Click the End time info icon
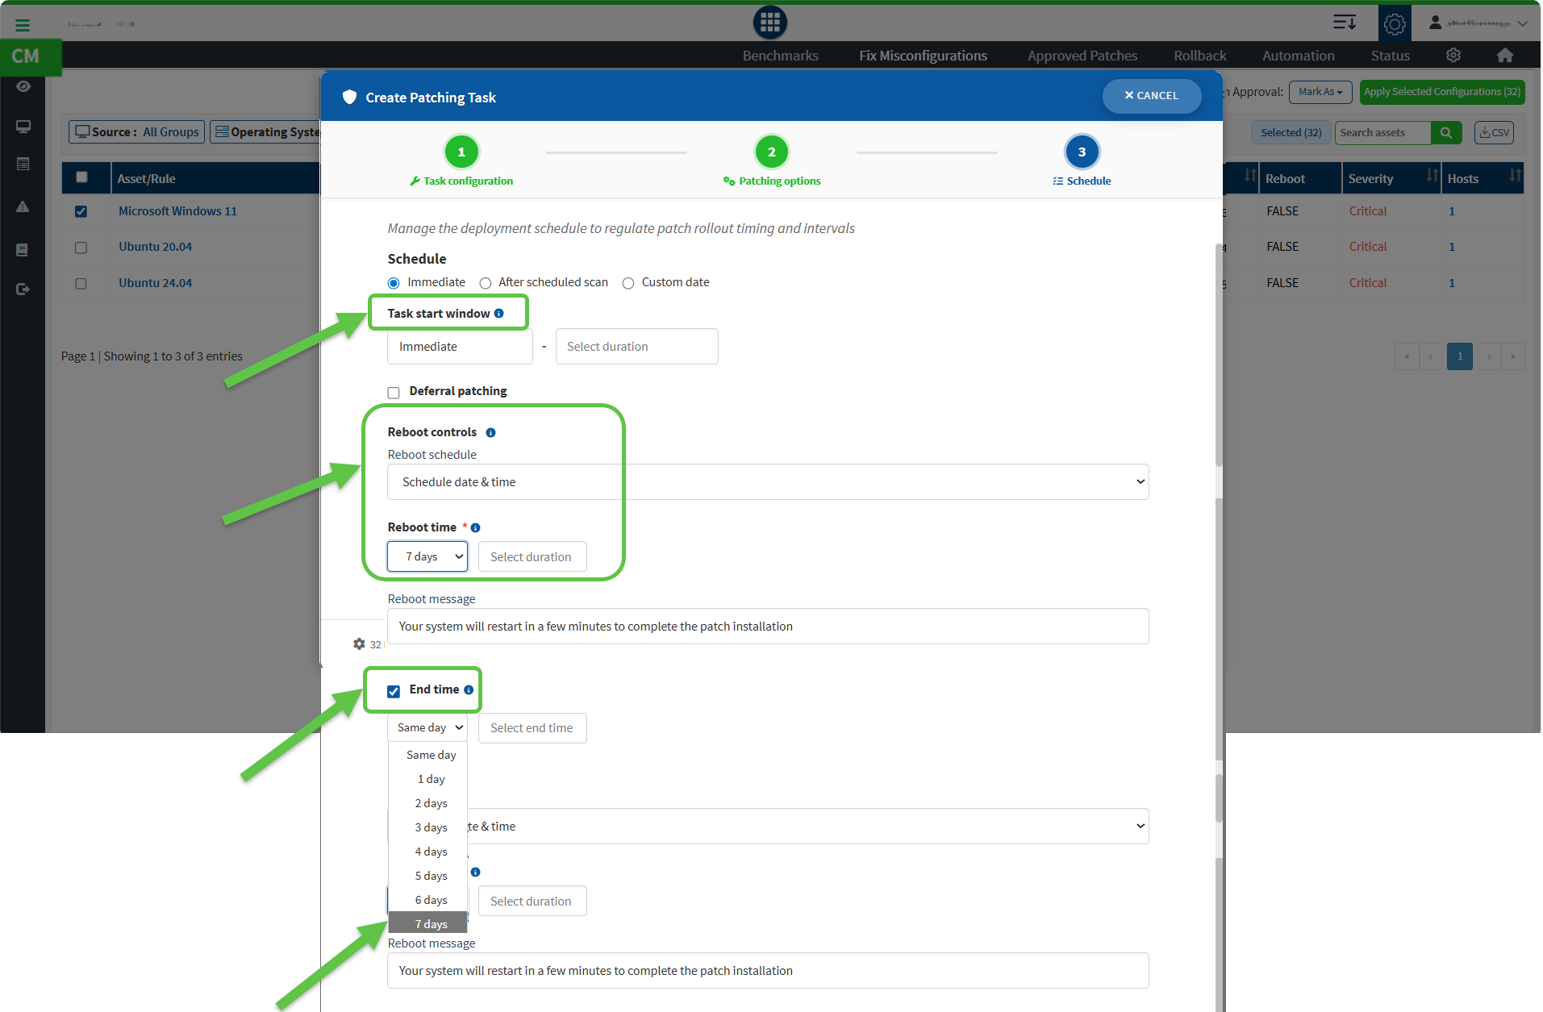The image size is (1543, 1012). point(469,690)
